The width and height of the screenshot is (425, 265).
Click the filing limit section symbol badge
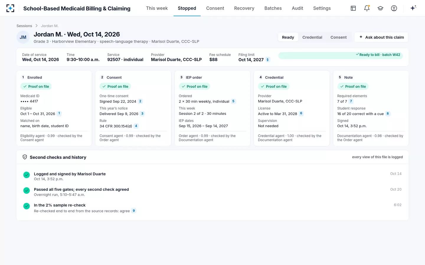click(x=268, y=60)
